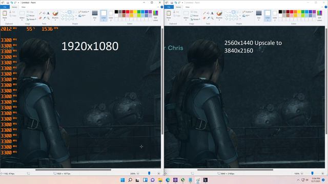Click Resize in right Paint window
This screenshot has width=328, height=184.
click(x=195, y=16)
